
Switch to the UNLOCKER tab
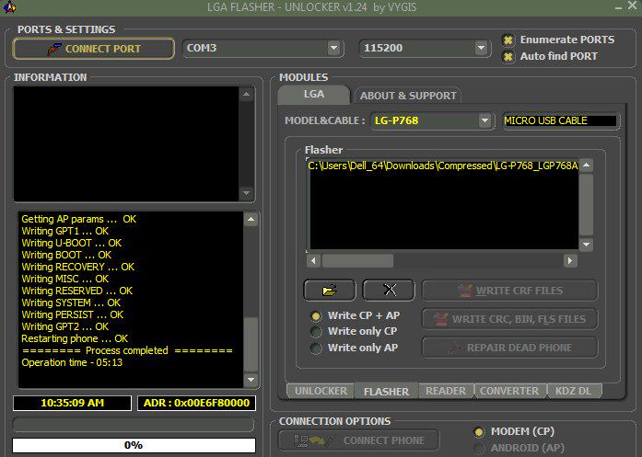[321, 391]
